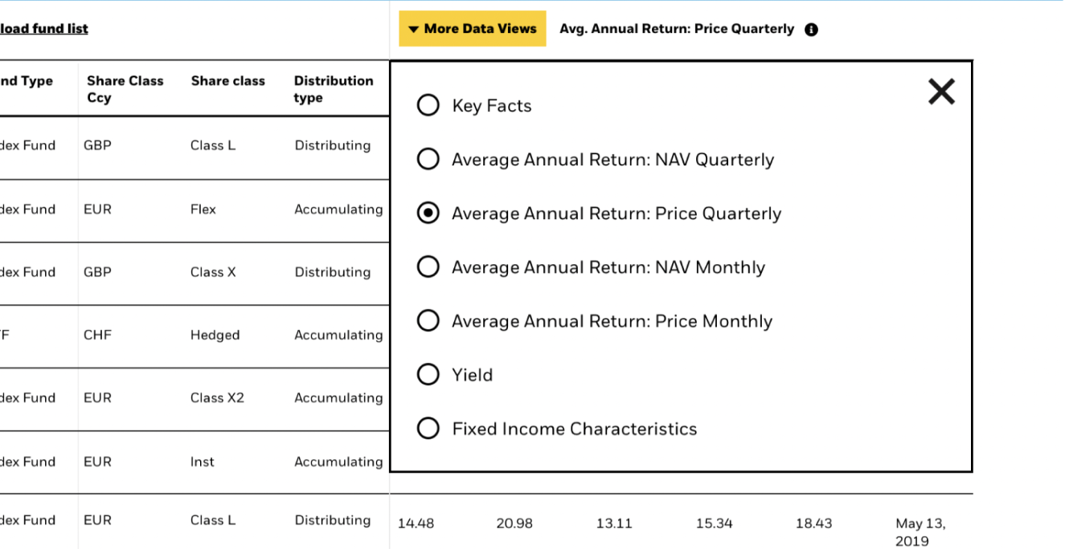
Task: Click the May 13, 2019 date cell
Action: point(920,531)
